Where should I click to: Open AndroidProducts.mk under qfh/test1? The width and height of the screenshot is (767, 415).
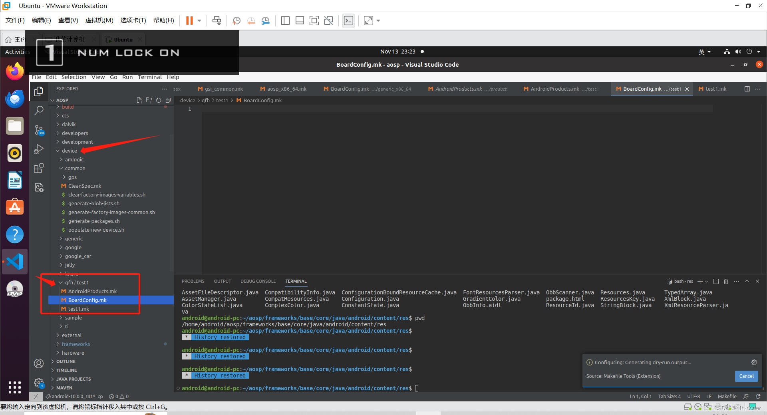tap(92, 291)
